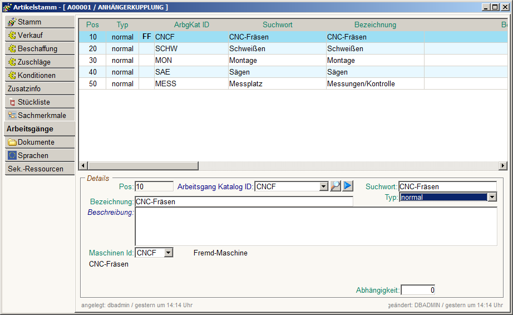513x315 pixels.
Task: Search the Arbeitsgang catalog with magnifier icon
Action: point(336,186)
